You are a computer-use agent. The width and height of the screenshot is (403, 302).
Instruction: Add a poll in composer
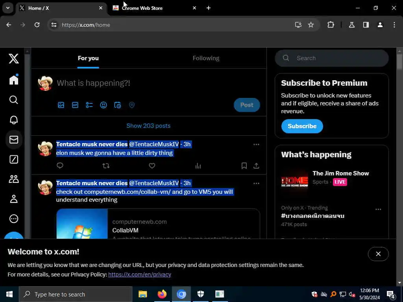pyautogui.click(x=89, y=105)
